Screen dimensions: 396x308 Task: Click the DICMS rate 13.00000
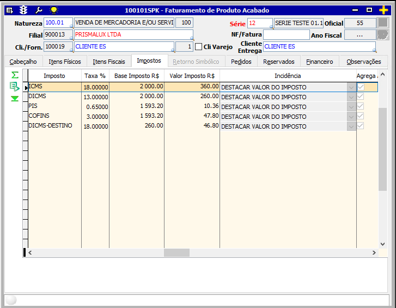pos(95,97)
